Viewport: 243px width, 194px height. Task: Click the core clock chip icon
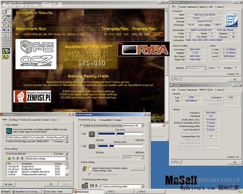[92, 134]
